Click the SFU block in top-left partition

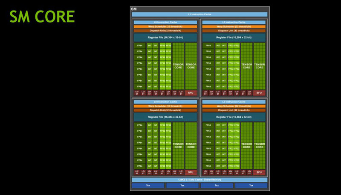(x=191, y=93)
